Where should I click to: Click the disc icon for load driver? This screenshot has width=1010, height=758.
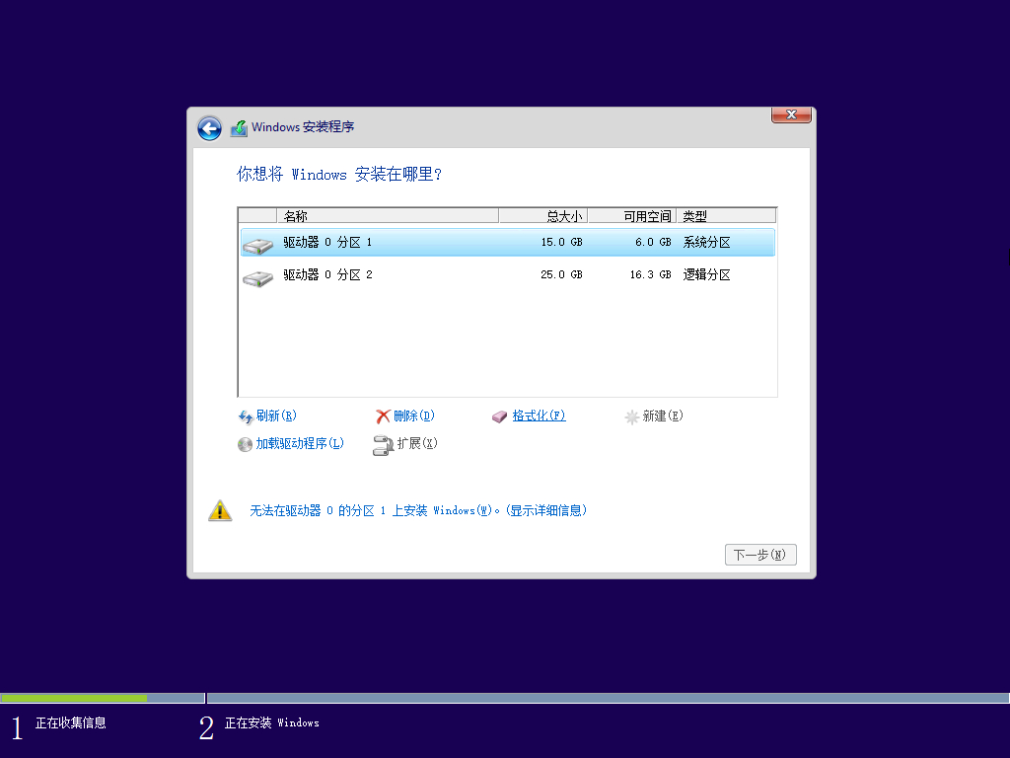245,445
